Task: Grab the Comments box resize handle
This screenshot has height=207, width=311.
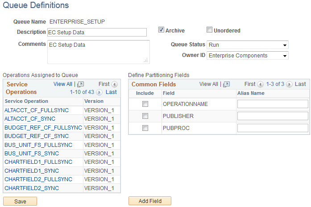Action: (145, 60)
